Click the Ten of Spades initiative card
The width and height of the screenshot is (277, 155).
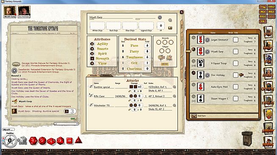[x=200, y=63]
